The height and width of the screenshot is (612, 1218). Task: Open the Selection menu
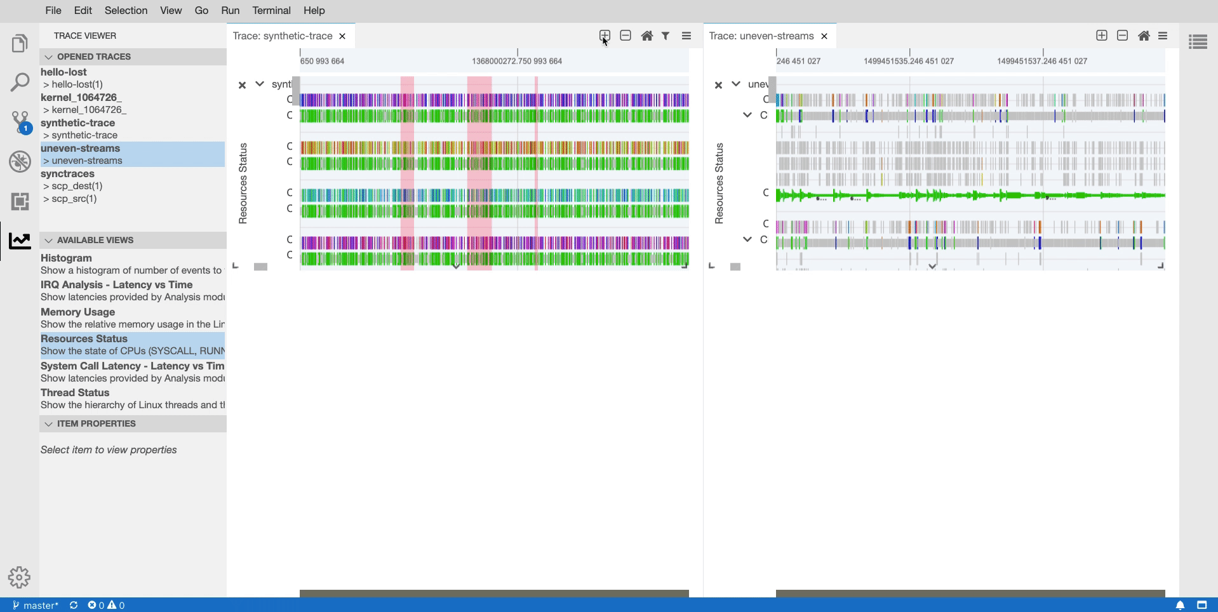coord(126,10)
